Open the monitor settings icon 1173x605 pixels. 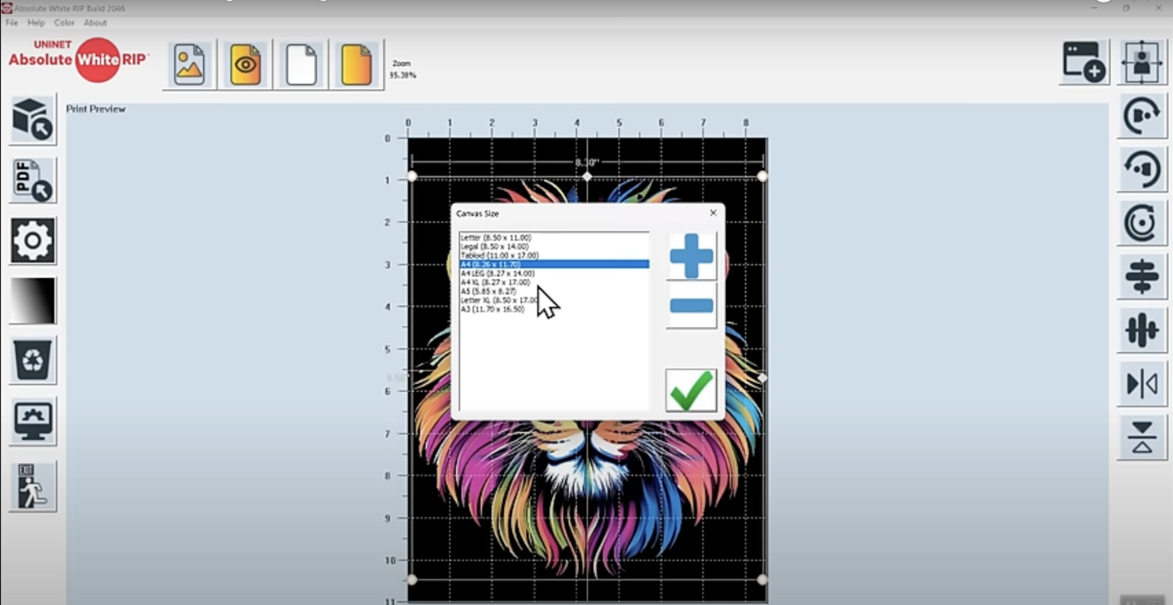32,422
